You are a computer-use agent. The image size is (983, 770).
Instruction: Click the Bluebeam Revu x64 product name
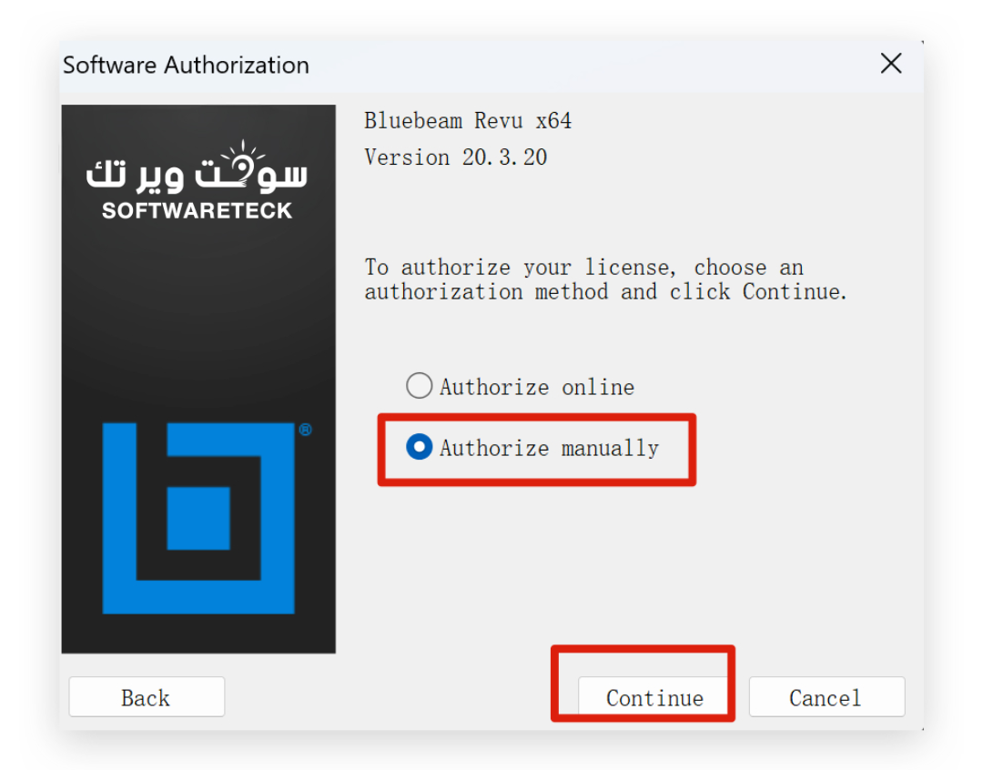tap(468, 120)
